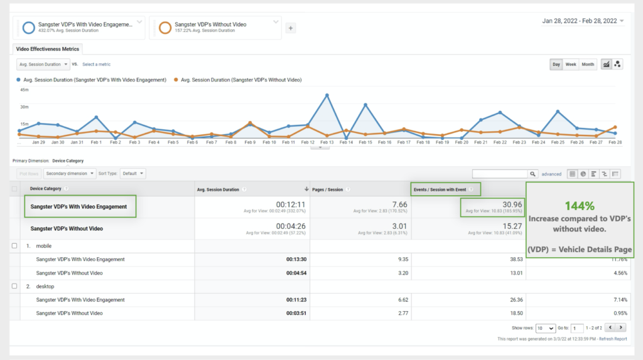
Task: Click 00:13:30 mobile duration value
Action: tap(296, 259)
